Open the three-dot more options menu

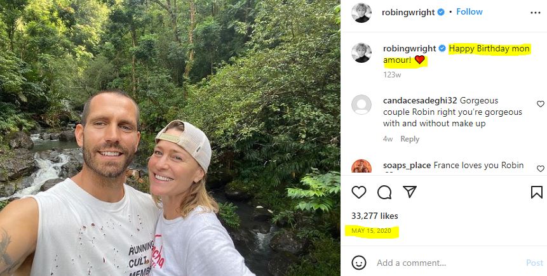pyautogui.click(x=535, y=13)
